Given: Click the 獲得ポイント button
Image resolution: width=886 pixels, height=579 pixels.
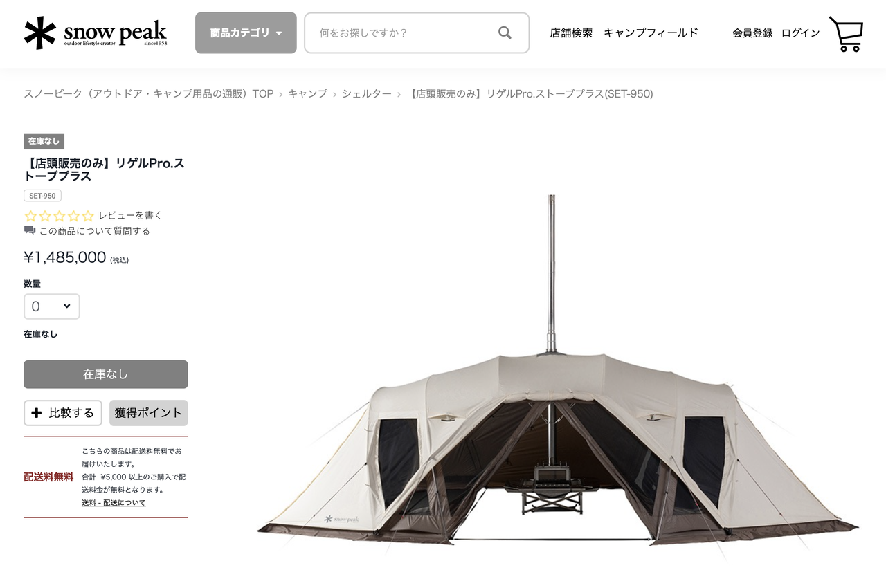Looking at the screenshot, I should [x=148, y=413].
